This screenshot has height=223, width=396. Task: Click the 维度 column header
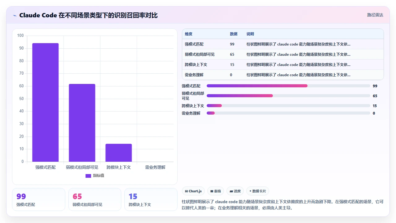click(x=188, y=34)
